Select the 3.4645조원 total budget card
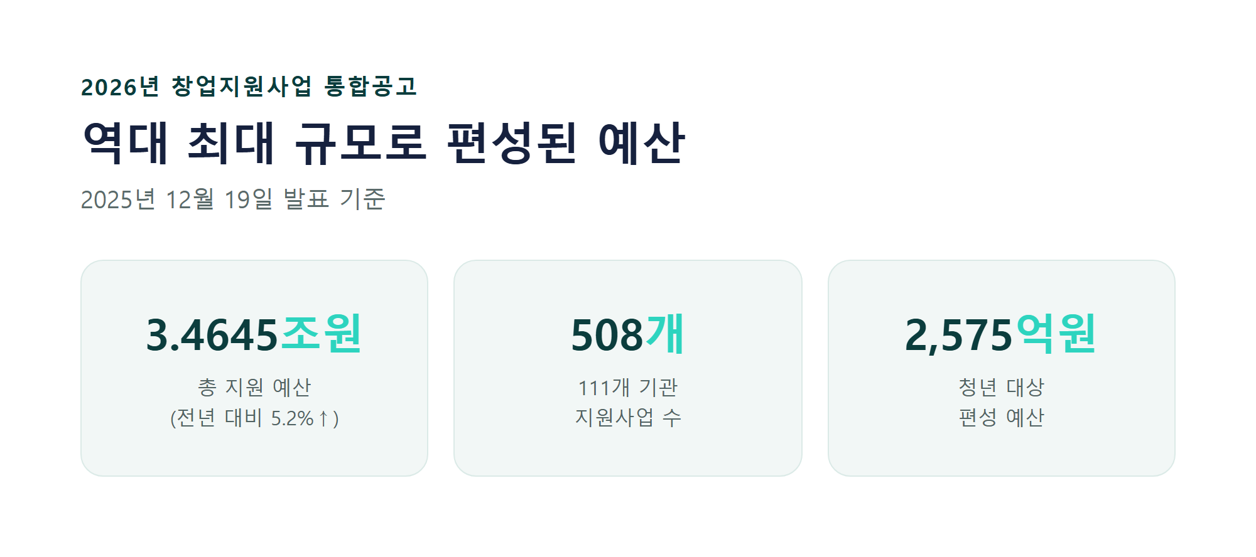1256x557 pixels. [x=254, y=368]
